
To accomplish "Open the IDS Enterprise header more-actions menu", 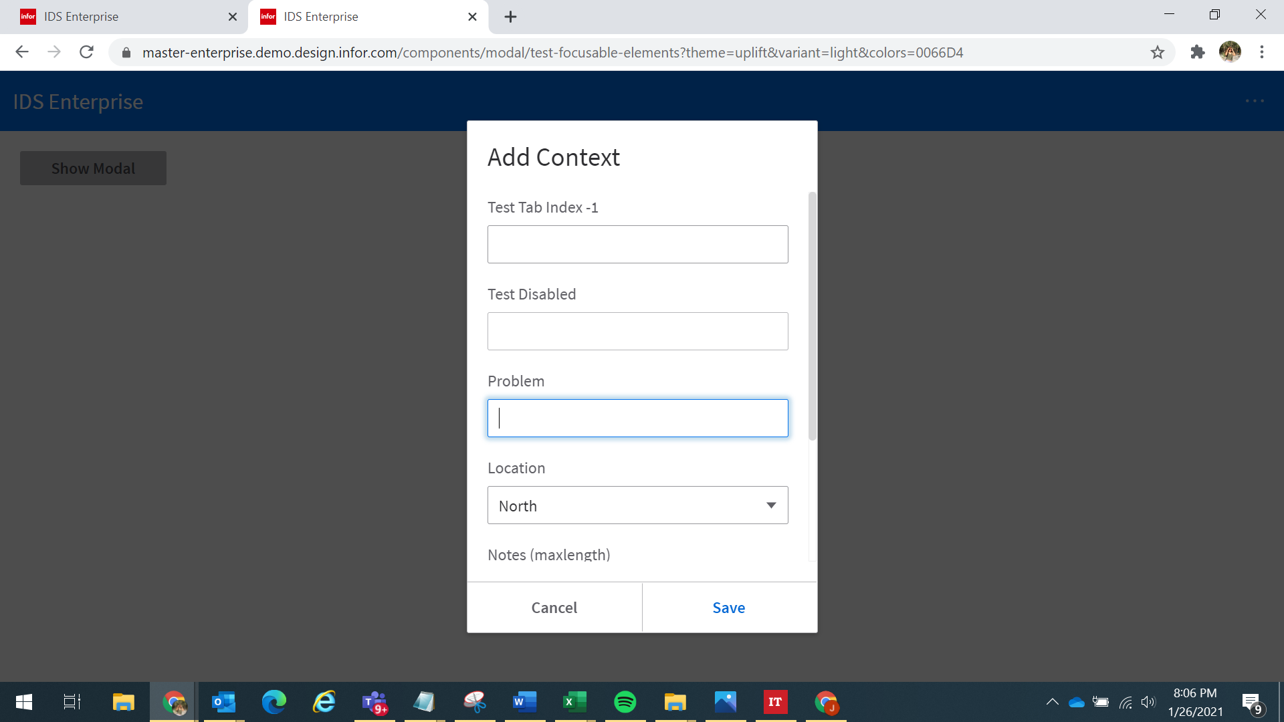I will (x=1255, y=101).
